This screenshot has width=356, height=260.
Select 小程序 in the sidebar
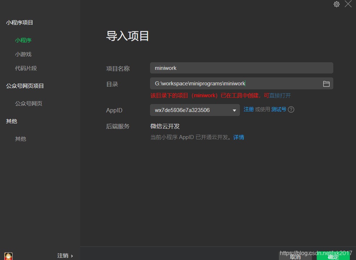tap(23, 40)
